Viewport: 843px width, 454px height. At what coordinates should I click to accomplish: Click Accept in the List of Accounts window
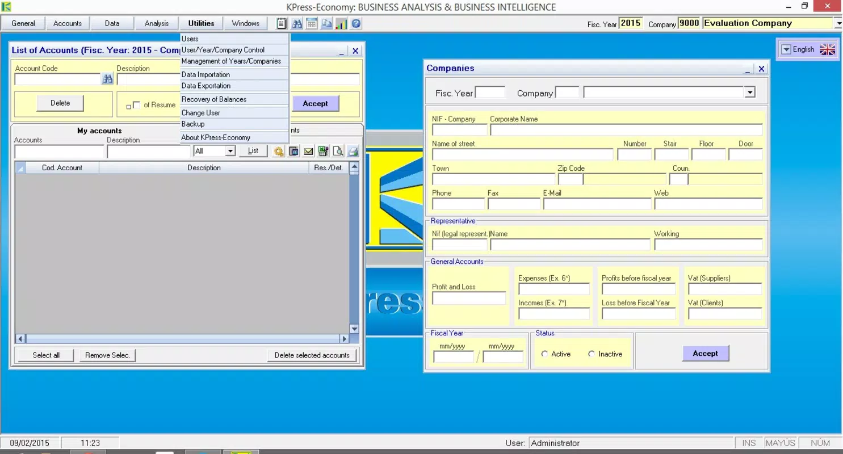[x=315, y=104]
